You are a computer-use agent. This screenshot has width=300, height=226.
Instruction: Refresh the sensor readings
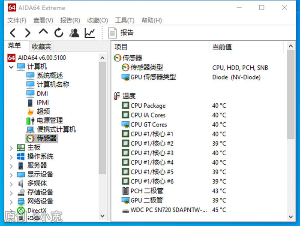[x=59, y=33]
